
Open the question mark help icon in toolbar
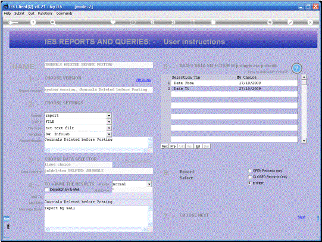pos(33,23)
